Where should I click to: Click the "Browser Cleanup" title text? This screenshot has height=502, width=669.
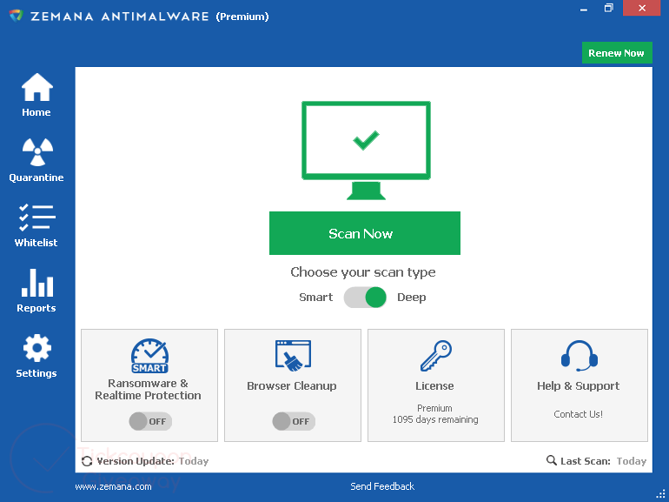[x=292, y=385]
